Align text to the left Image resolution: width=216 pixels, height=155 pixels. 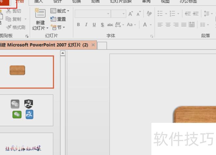click(160, 25)
